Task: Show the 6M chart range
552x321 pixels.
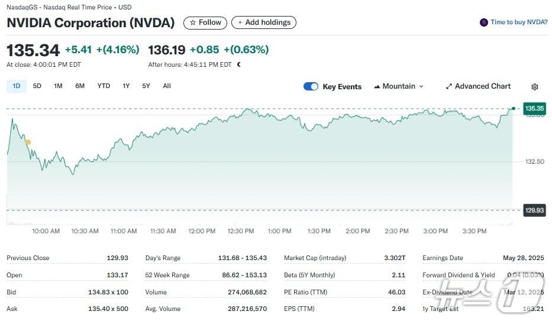Action: [x=80, y=86]
